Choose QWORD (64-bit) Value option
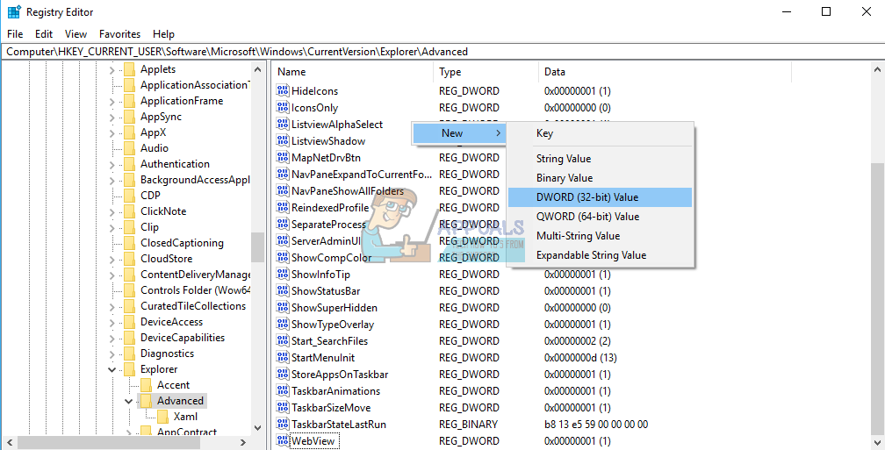Image resolution: width=885 pixels, height=450 pixels. tap(600, 217)
